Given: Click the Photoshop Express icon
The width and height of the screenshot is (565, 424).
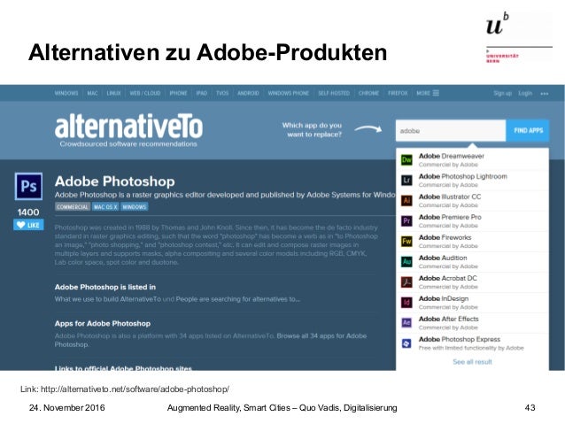Looking at the screenshot, I should (406, 343).
